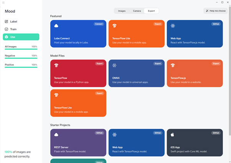Open the hamburger menu icon
This screenshot has height=163, width=231.
pyautogui.click(x=3, y=2)
